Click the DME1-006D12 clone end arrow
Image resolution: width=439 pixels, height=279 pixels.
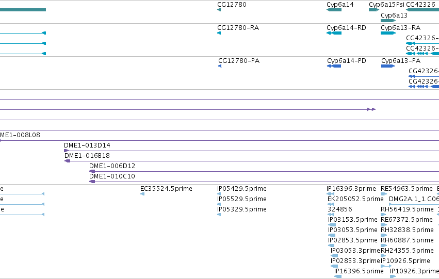pos(92,171)
